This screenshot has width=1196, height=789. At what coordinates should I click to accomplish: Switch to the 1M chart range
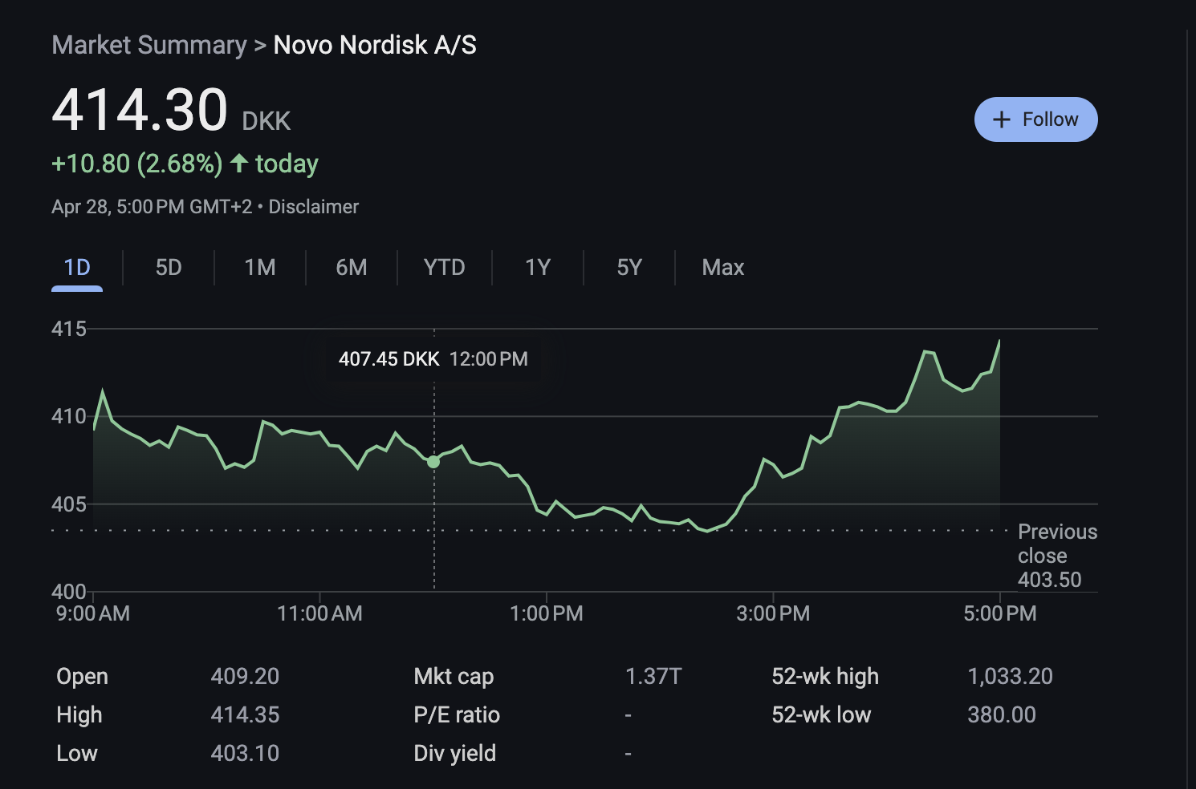coord(260,267)
